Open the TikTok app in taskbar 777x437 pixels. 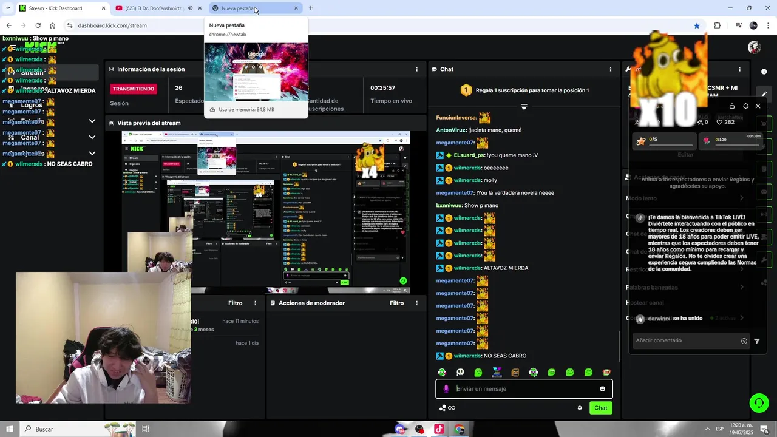[x=439, y=429]
